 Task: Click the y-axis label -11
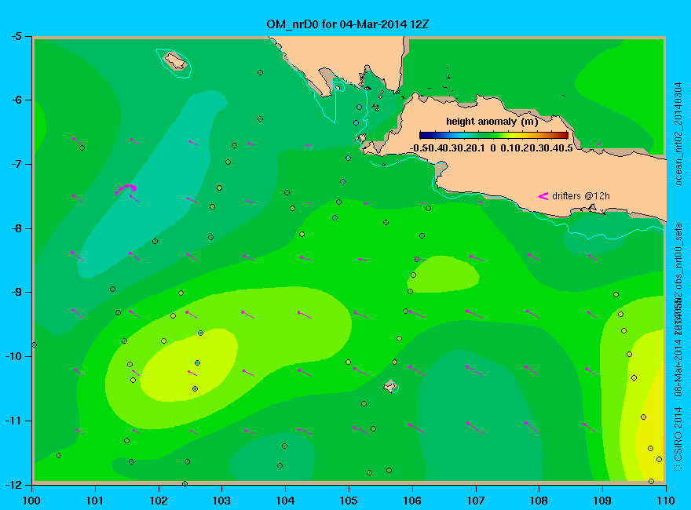pyautogui.click(x=13, y=421)
